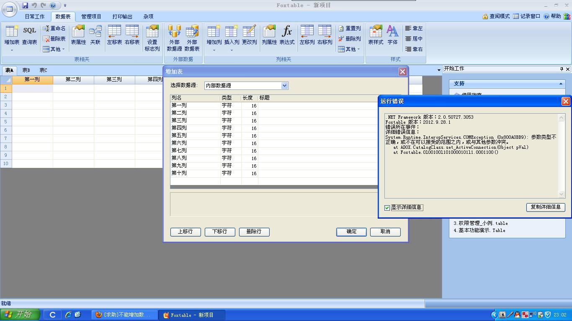Screen dimensions: 572x321
Task: Click 删除表 in the ribbon
Action: tap(54, 39)
